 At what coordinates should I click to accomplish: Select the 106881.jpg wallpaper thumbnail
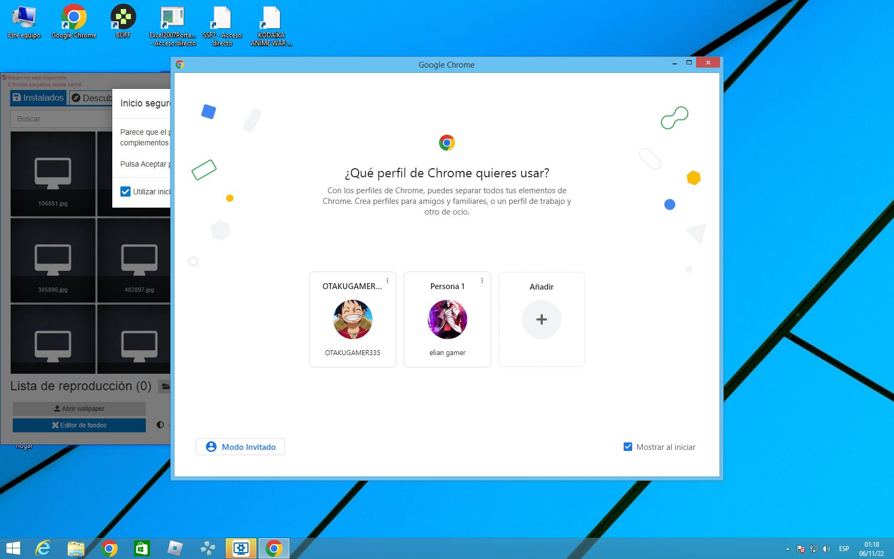(53, 174)
